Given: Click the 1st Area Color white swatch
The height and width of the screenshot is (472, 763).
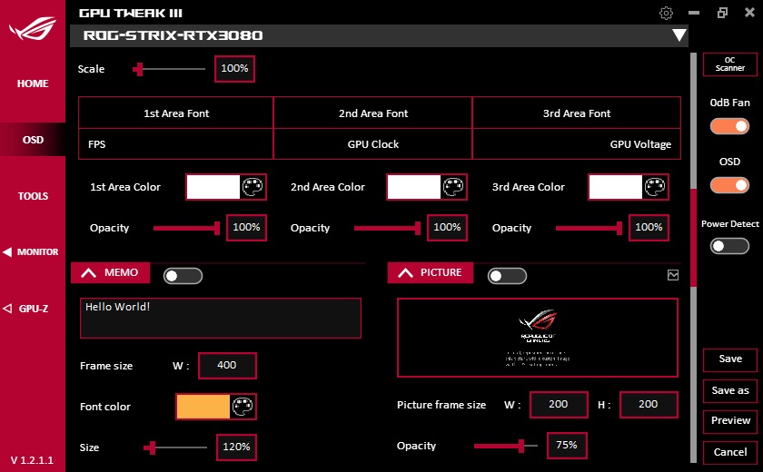Looking at the screenshot, I should tap(213, 187).
